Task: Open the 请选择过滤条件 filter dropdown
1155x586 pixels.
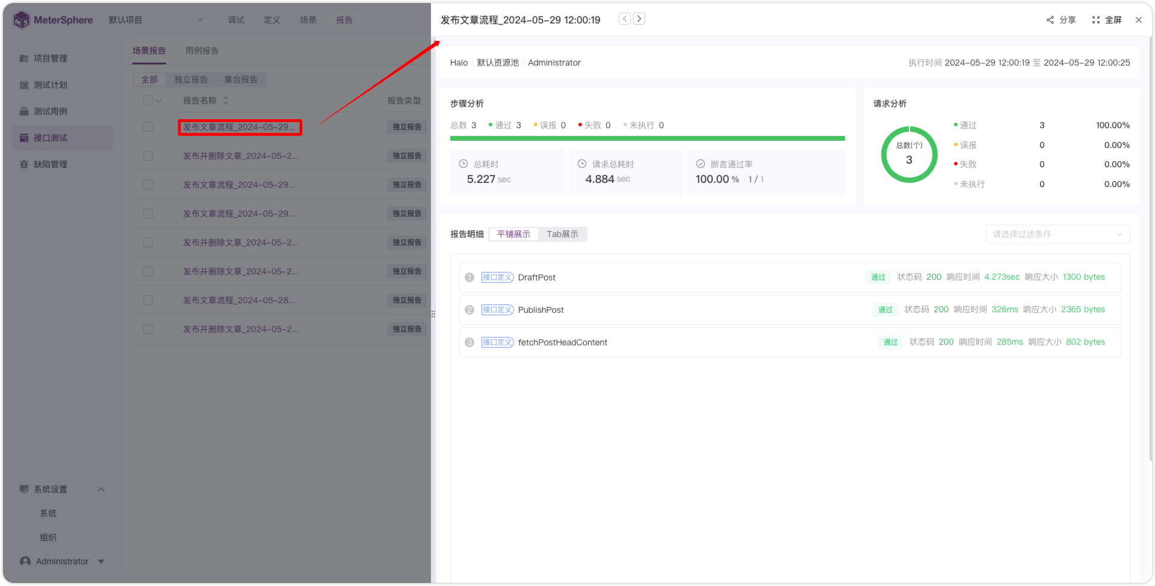Action: coord(1057,234)
